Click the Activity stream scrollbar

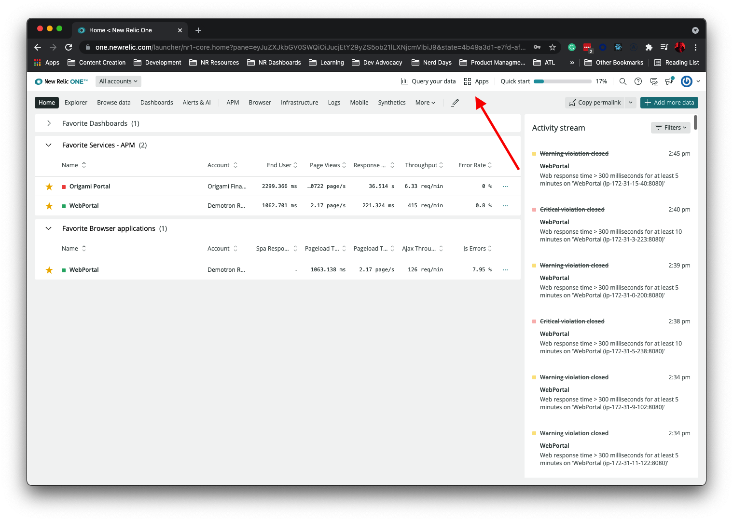695,122
